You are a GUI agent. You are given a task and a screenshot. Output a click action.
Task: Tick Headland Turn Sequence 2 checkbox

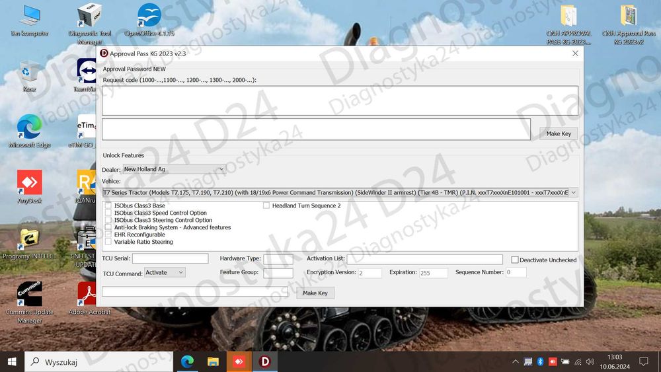[266, 205]
